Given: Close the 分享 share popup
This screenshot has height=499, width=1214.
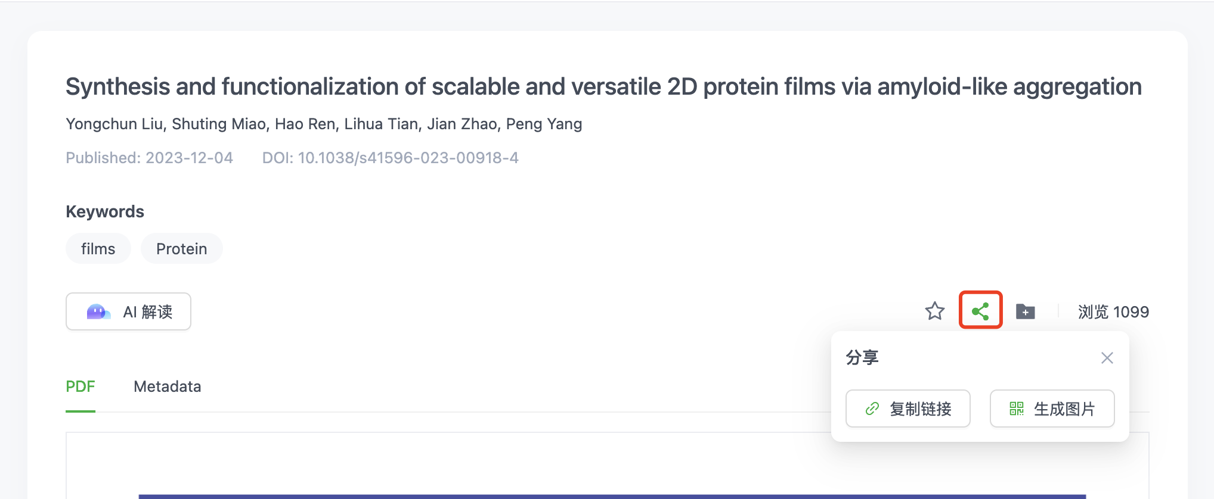Looking at the screenshot, I should click(x=1107, y=358).
